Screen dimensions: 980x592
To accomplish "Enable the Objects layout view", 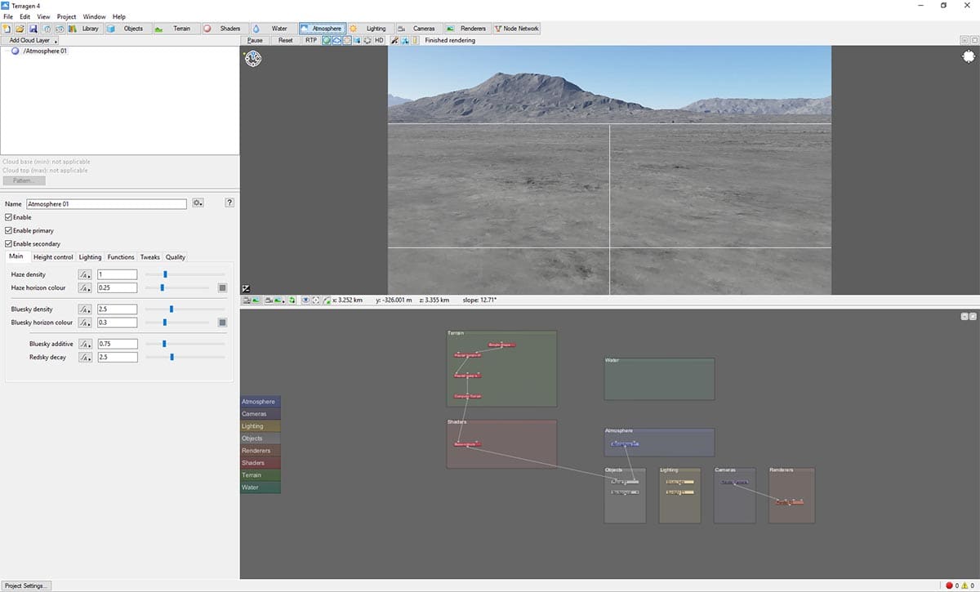I will tap(133, 28).
